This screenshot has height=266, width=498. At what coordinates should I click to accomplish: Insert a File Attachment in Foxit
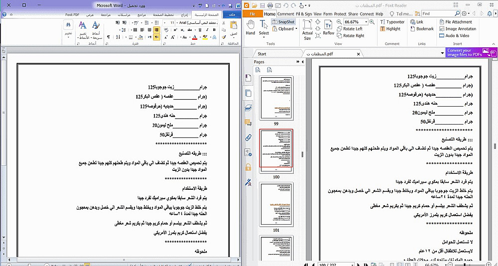tap(456, 22)
